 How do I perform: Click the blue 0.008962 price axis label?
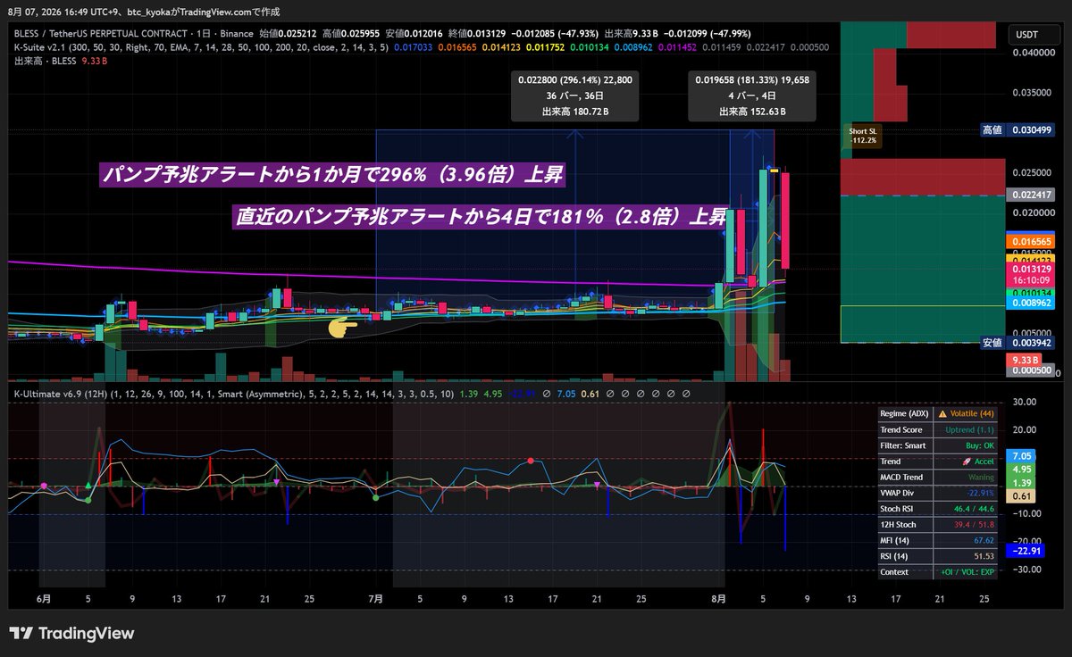[1029, 304]
